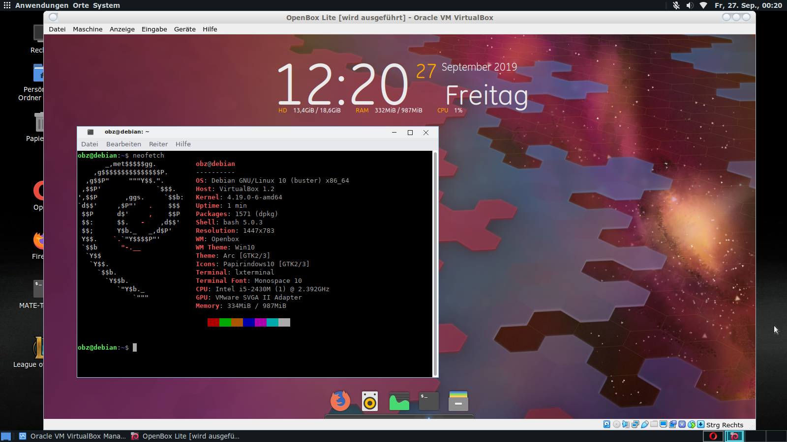787x442 pixels.
Task: Launch the speaker music player dock icon
Action: [x=370, y=401]
